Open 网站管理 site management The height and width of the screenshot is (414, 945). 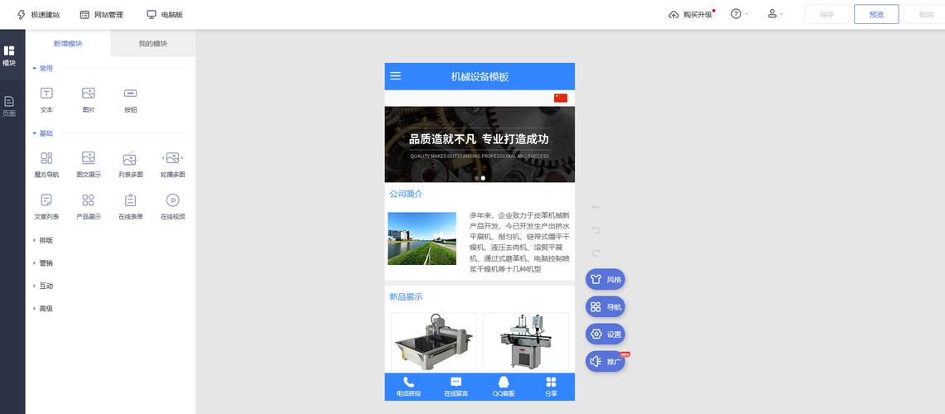click(x=101, y=14)
